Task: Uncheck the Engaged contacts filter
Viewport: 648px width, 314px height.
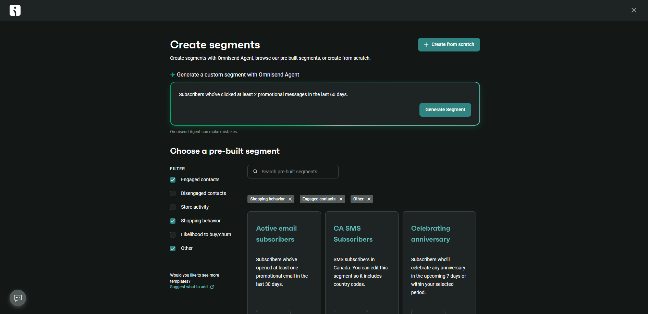Action: 173,180
